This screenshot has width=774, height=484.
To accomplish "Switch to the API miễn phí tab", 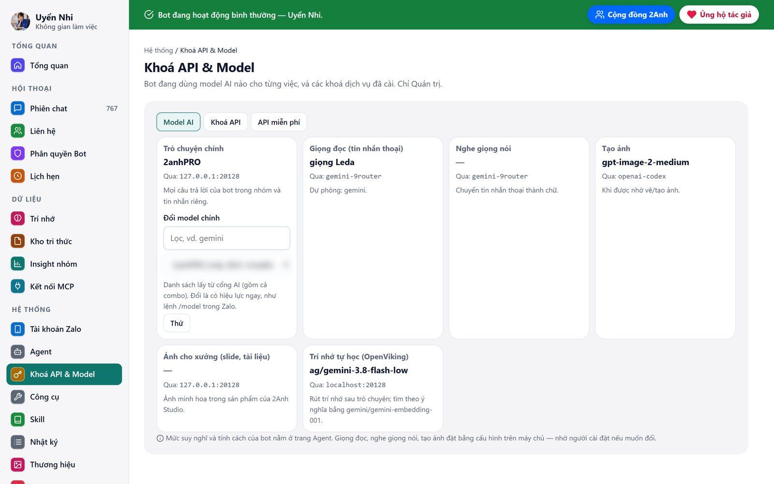I will (x=279, y=122).
